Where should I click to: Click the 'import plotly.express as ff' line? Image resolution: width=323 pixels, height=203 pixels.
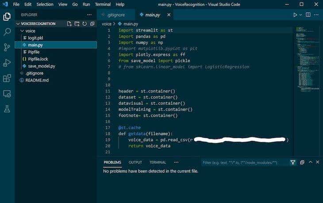coord(152,54)
